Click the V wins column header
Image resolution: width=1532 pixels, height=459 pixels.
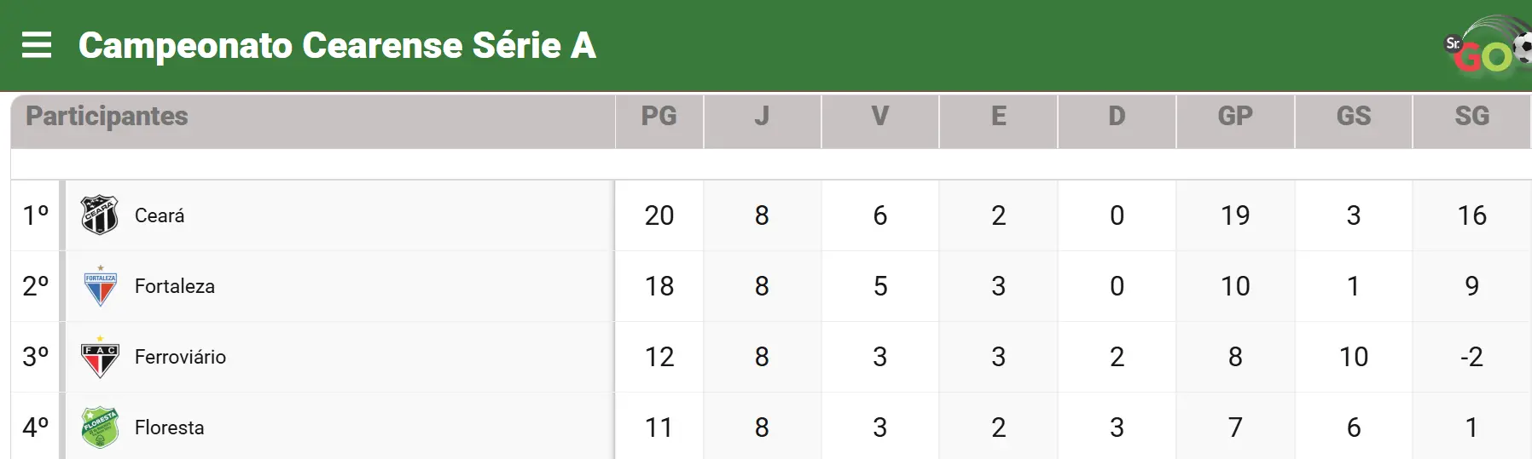879,116
